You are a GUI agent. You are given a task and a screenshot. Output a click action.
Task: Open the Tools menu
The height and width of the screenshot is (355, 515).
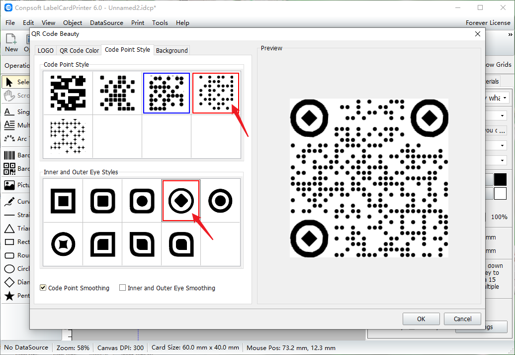pos(160,23)
